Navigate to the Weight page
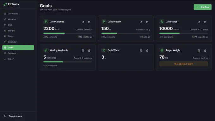The width and height of the screenshot is (215, 121). pyautogui.click(x=18, y=31)
